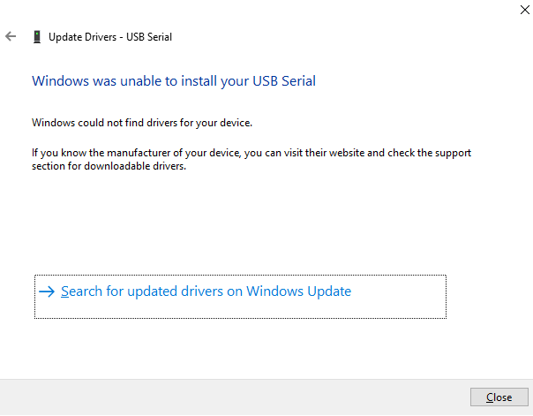Click the word "Search" with underlined S
This screenshot has height=416, width=533.
click(x=81, y=291)
